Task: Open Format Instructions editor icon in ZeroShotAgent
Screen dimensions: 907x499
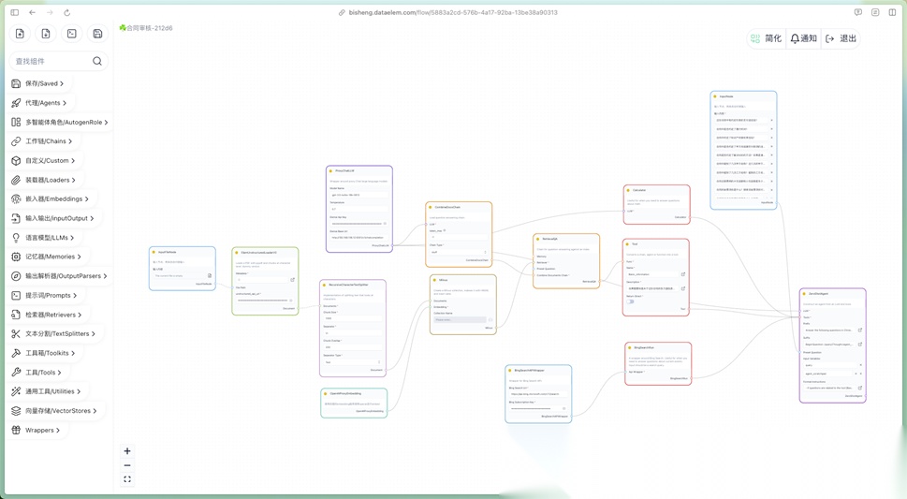Action: [x=860, y=388]
